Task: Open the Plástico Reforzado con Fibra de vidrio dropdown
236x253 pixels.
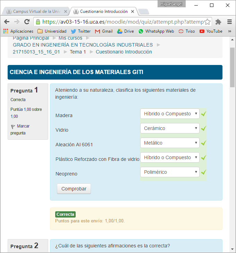Action: tap(170, 157)
